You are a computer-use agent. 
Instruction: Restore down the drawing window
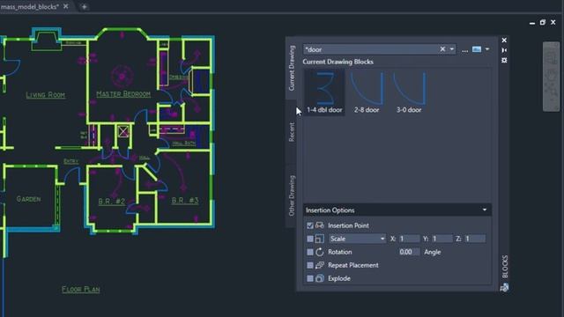[543, 22]
